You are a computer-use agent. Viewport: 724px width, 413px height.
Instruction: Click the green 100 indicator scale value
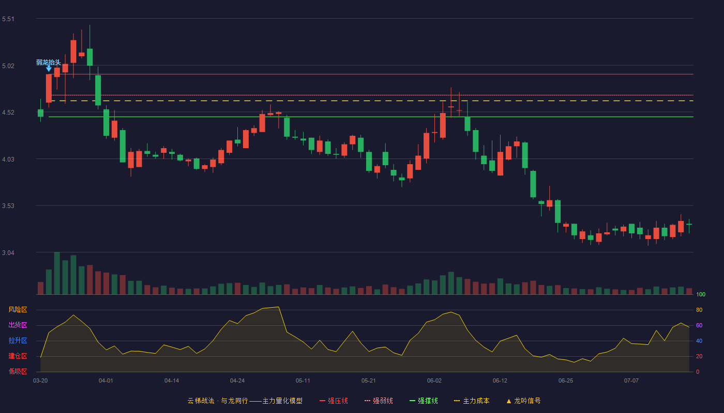[701, 295]
